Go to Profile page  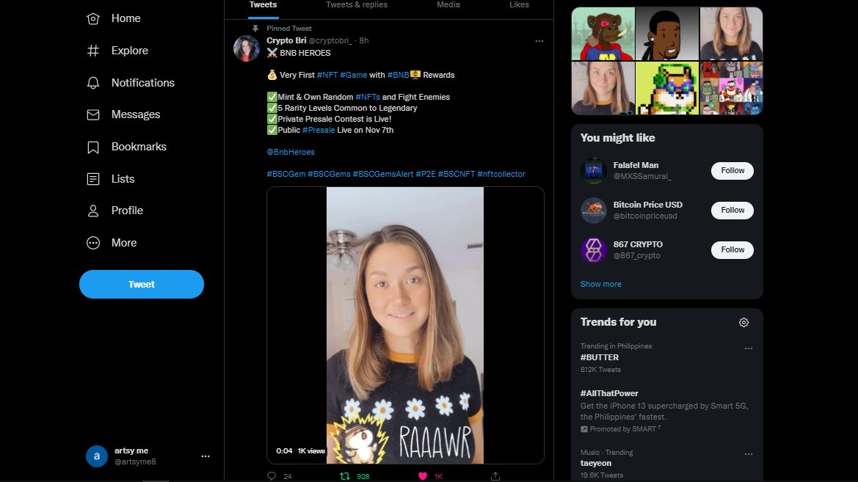click(115, 211)
